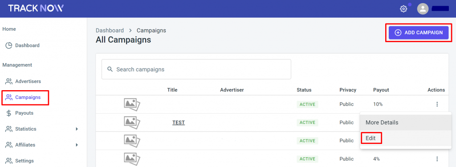Click Campaigns breadcrumb text
Viewport: 456px width, 167px height.
pyautogui.click(x=151, y=31)
